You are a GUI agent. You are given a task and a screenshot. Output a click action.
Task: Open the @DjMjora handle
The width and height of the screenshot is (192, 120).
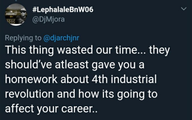coord(48,19)
